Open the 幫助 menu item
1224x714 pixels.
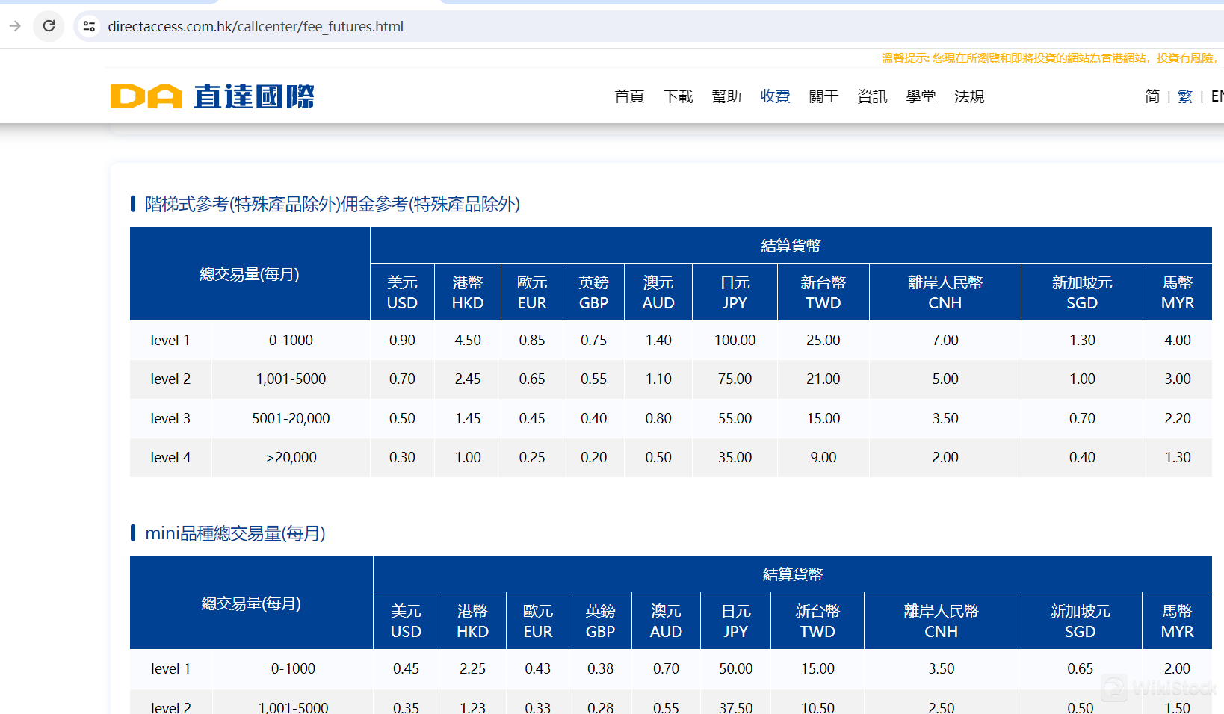[x=726, y=96]
